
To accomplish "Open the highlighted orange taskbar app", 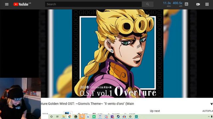I will click(82, 117).
